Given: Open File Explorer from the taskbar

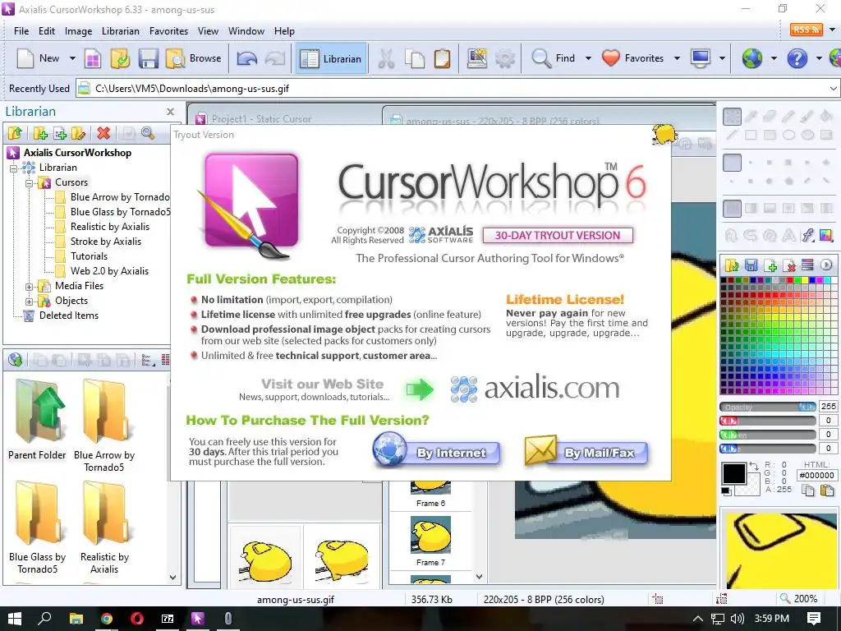Looking at the screenshot, I should pos(76,619).
